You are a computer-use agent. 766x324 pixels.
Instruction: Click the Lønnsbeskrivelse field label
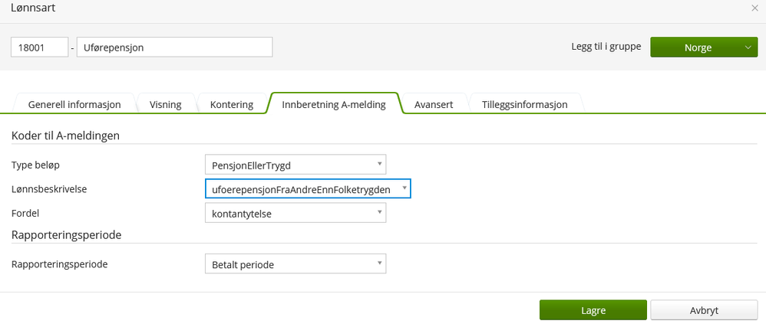[x=49, y=188]
